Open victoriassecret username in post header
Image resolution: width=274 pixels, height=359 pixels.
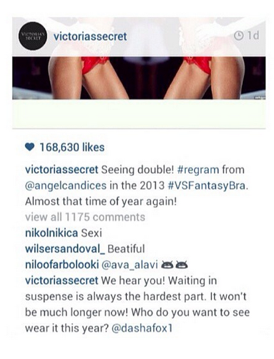pos(90,36)
